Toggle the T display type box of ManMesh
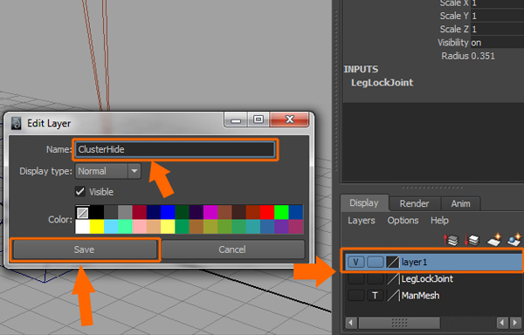This screenshot has width=524, height=335. [x=375, y=295]
